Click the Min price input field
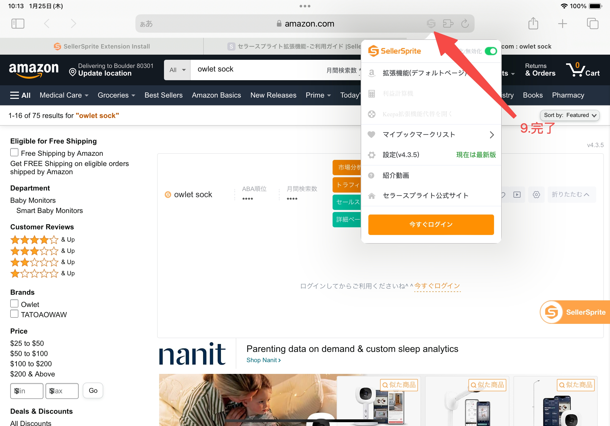This screenshot has height=426, width=610. click(x=27, y=391)
